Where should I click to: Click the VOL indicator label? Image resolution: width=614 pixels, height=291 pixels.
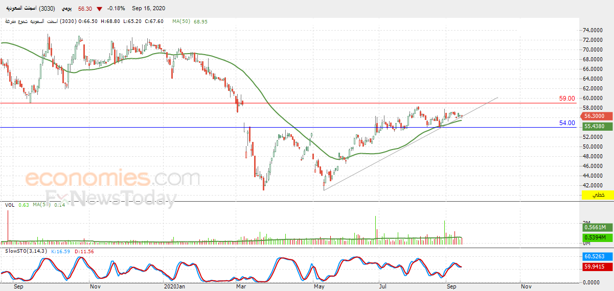click(10, 205)
